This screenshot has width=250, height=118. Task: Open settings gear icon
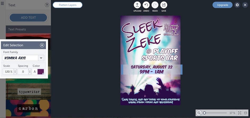[x=237, y=5]
